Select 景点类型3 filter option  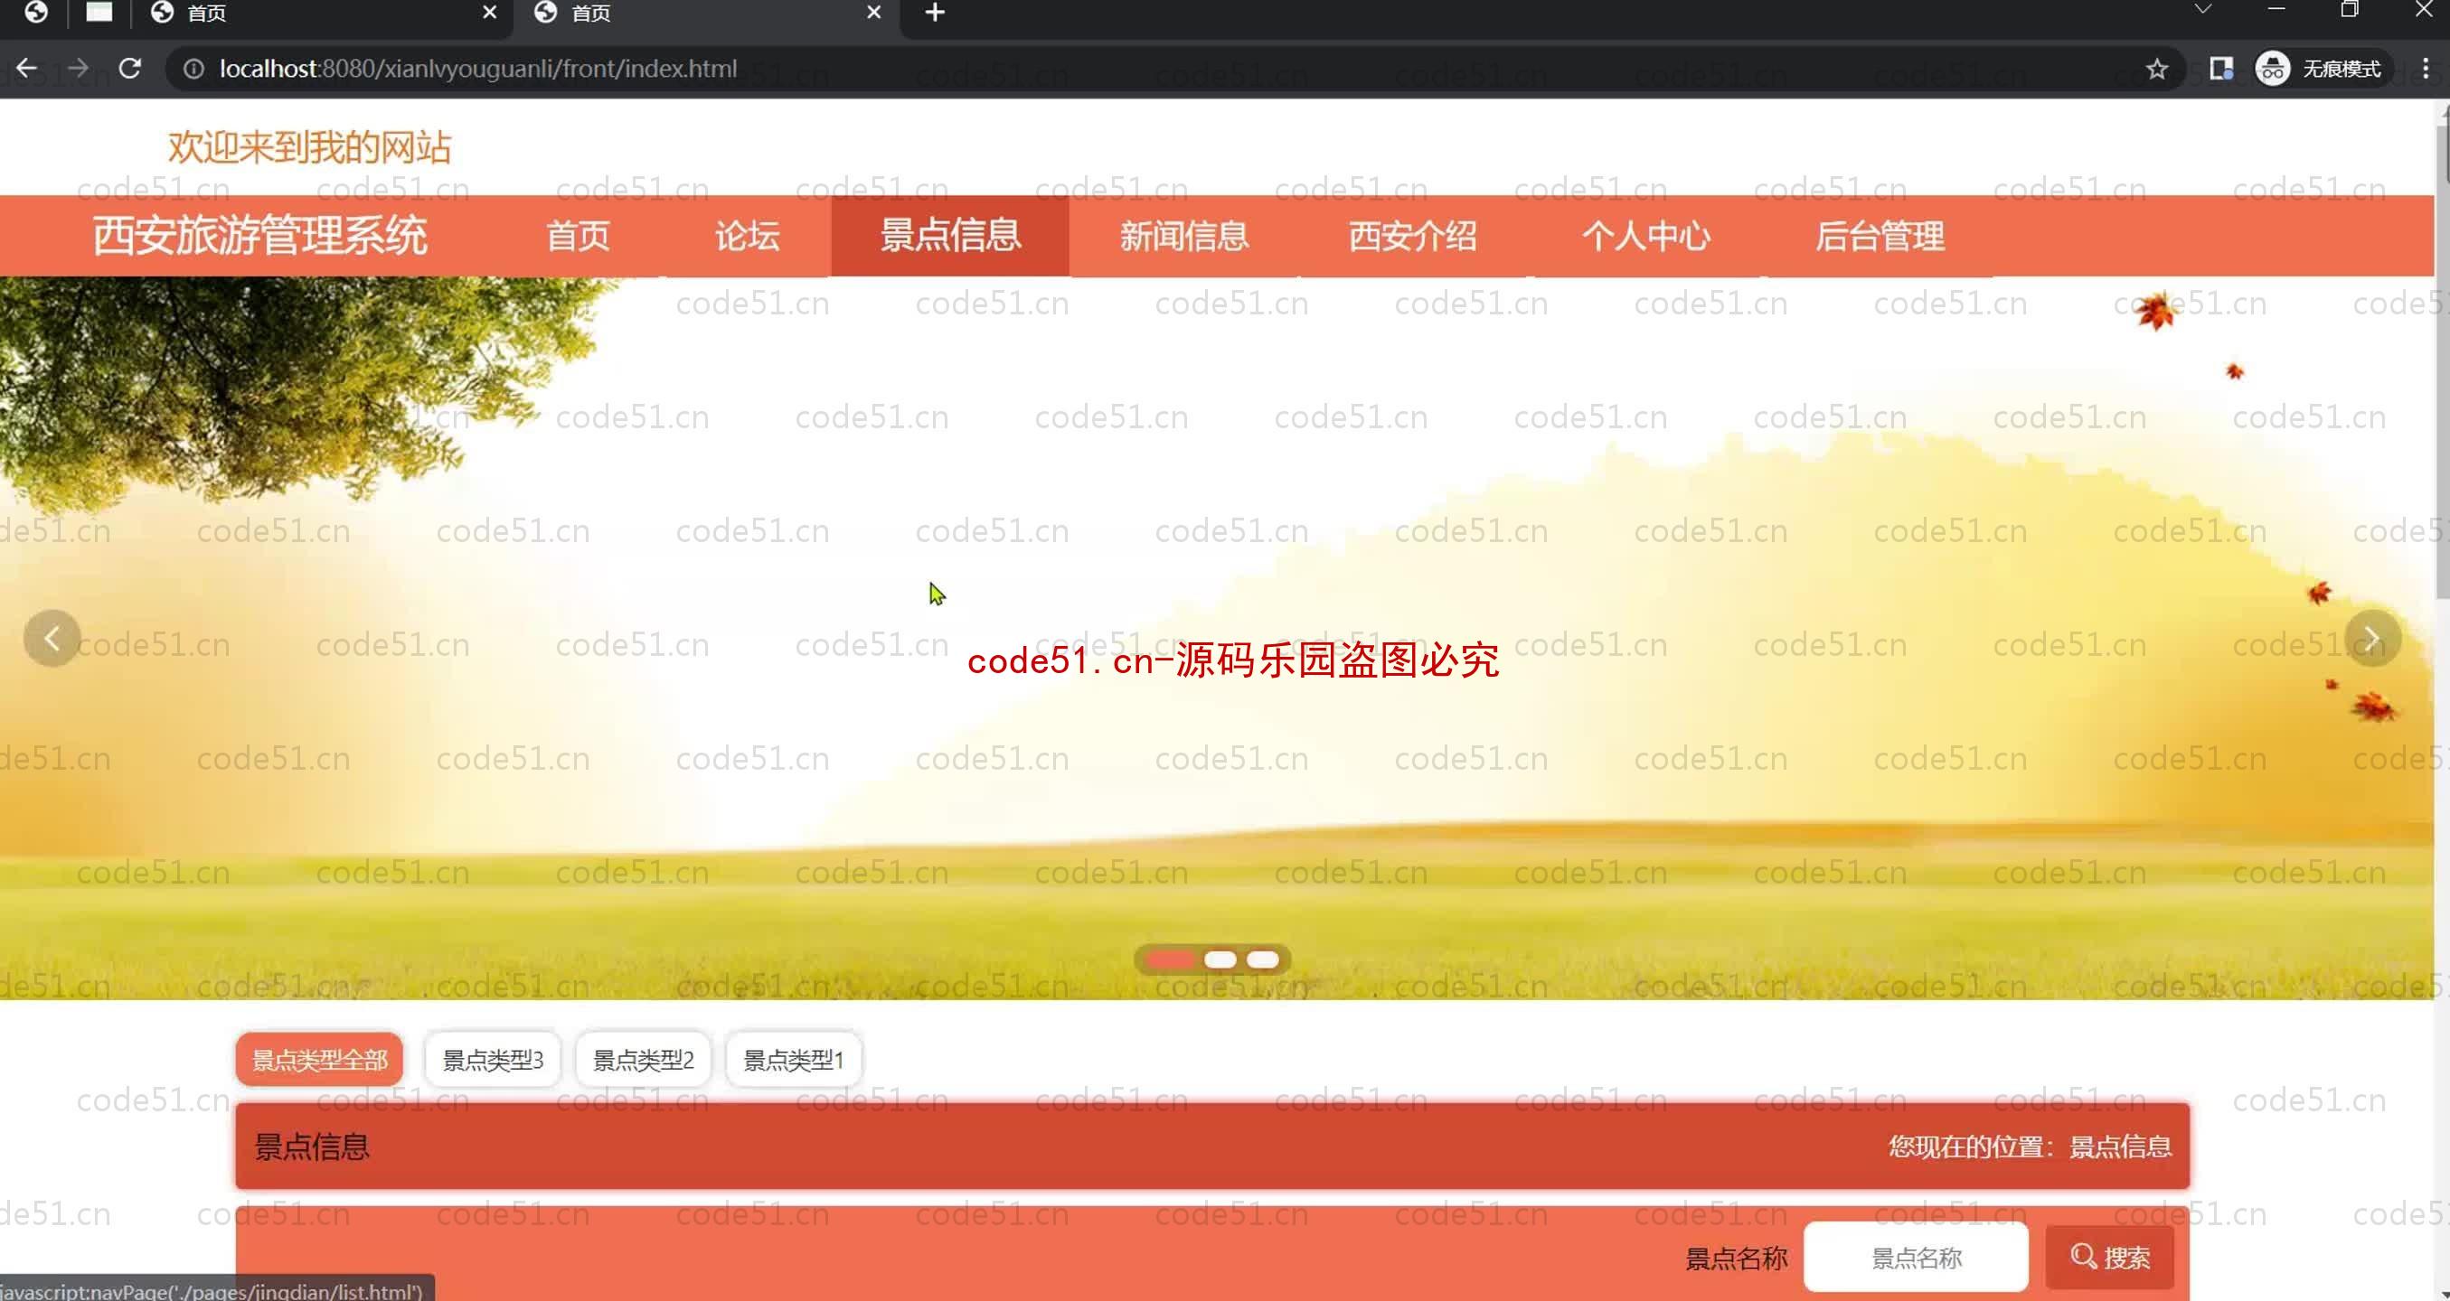[x=493, y=1058]
